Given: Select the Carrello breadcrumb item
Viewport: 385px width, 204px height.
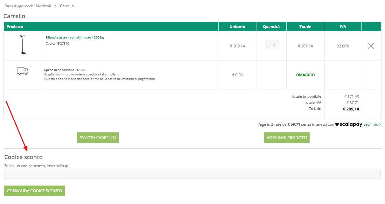Looking at the screenshot, I should (x=67, y=6).
